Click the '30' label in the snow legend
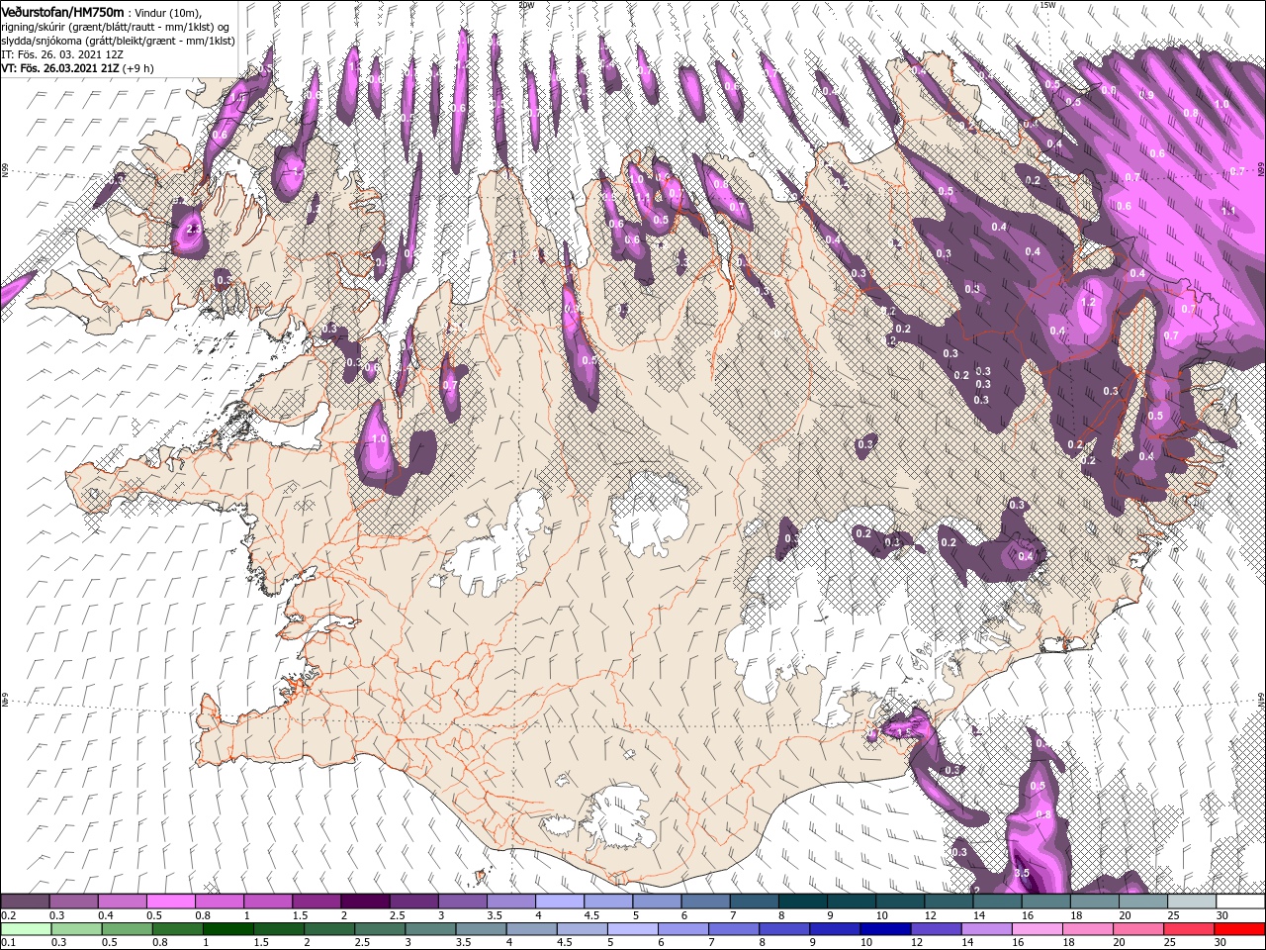1266x950 pixels. pos(1222,915)
